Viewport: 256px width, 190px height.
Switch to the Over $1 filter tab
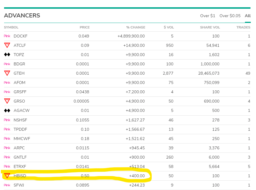[x=207, y=16]
